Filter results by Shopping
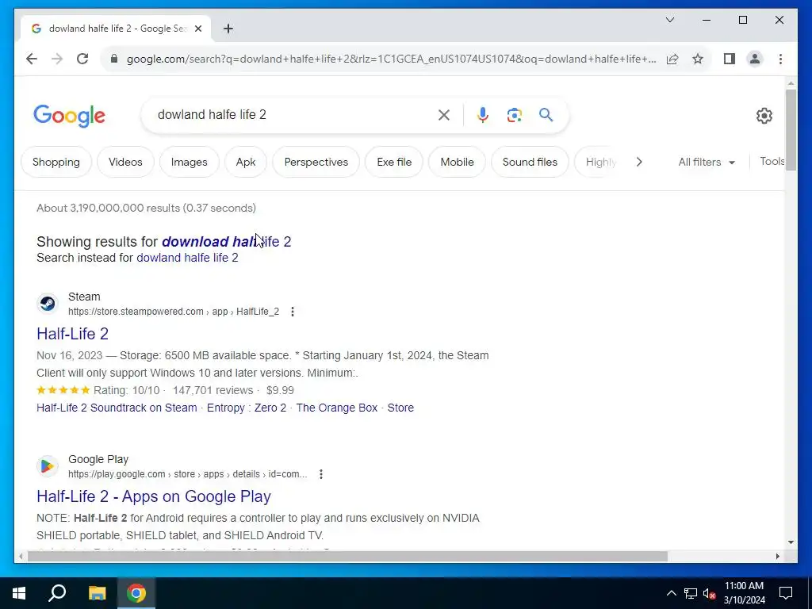The image size is (812, 609). click(56, 162)
